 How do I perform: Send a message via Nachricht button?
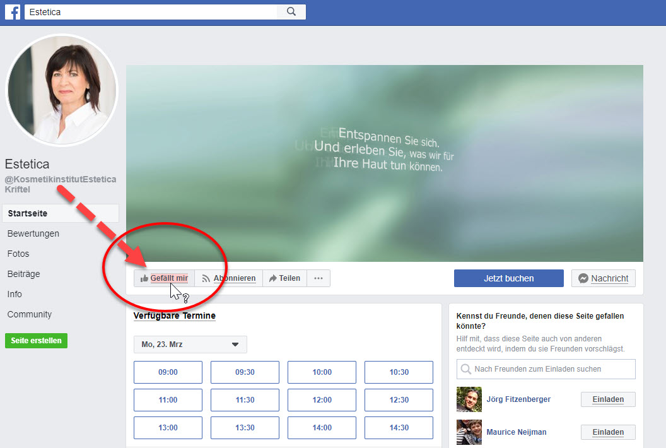tap(604, 278)
